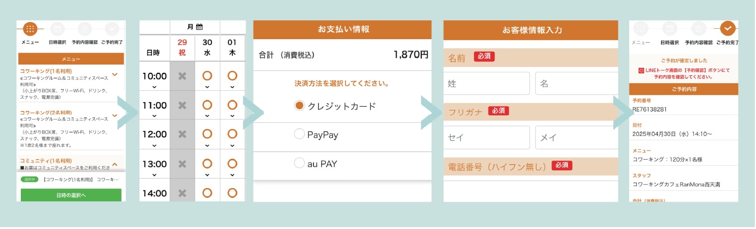The image size is (756, 229).
Task: Expand the 10:00 time row chevron
Action: pyautogui.click(x=154, y=87)
